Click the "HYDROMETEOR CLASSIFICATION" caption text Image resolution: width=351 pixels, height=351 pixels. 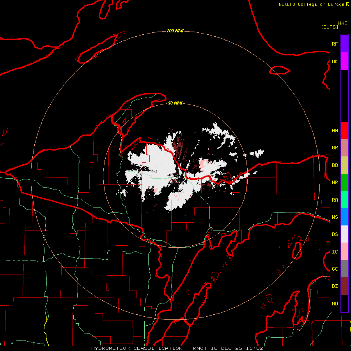[137, 348]
